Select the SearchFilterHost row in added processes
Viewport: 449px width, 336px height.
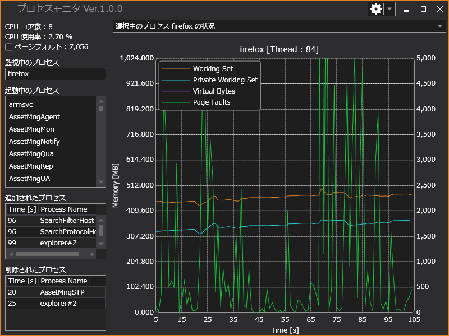tap(66, 221)
